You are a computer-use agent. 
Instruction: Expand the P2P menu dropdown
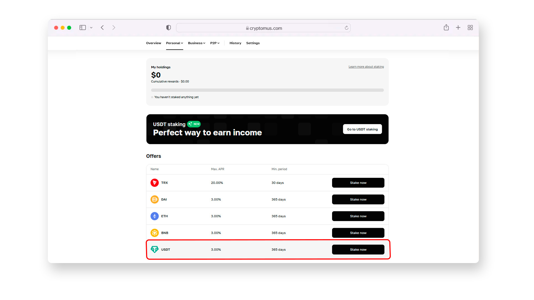pyautogui.click(x=214, y=43)
